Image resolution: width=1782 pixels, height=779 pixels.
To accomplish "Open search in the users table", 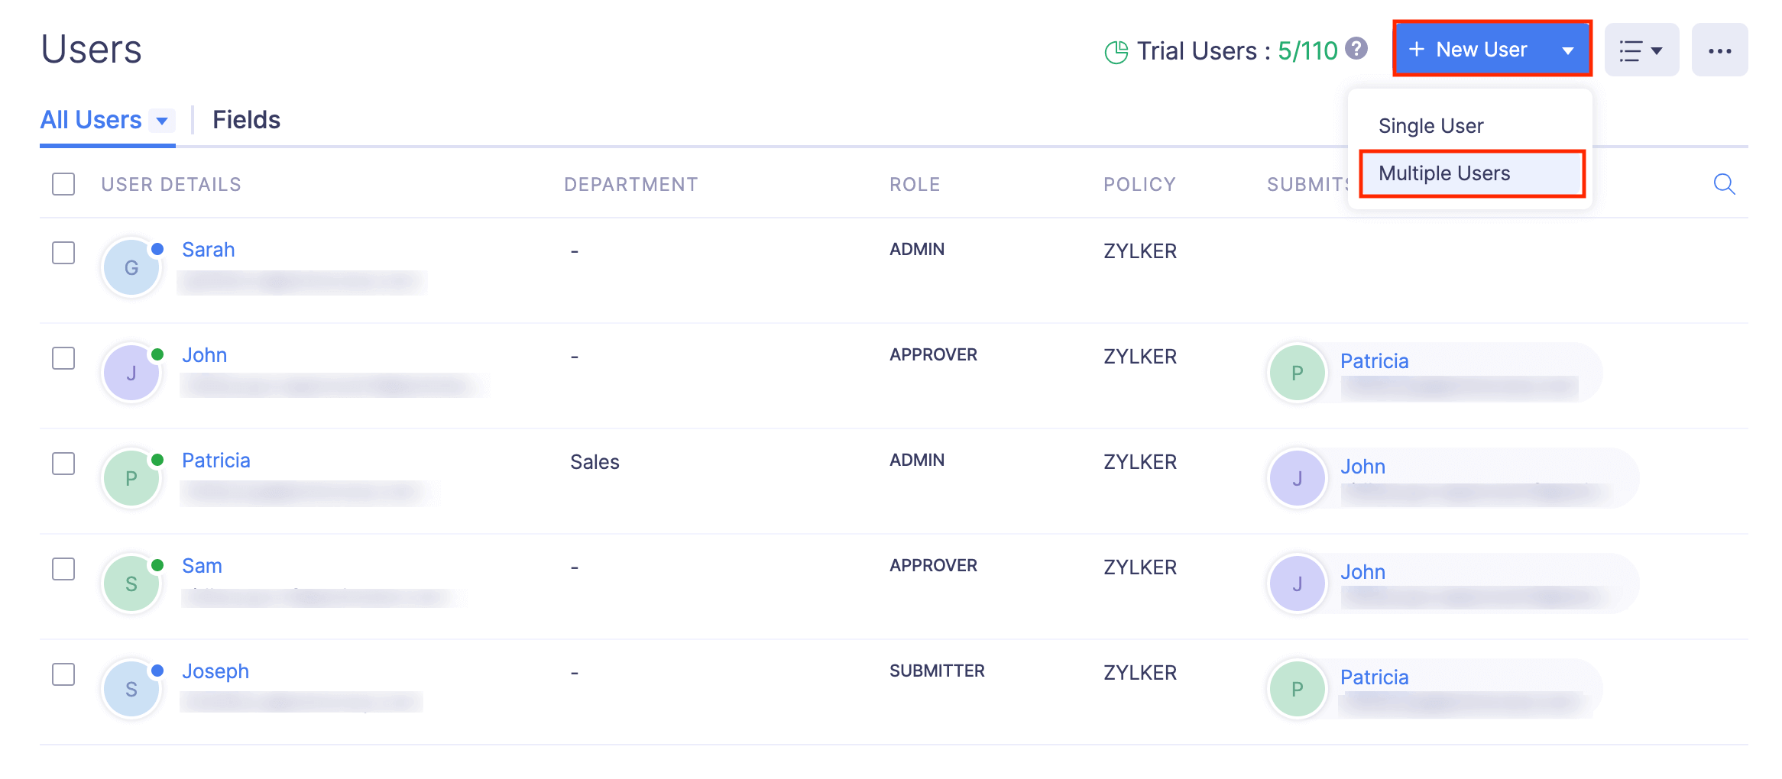I will 1724,184.
